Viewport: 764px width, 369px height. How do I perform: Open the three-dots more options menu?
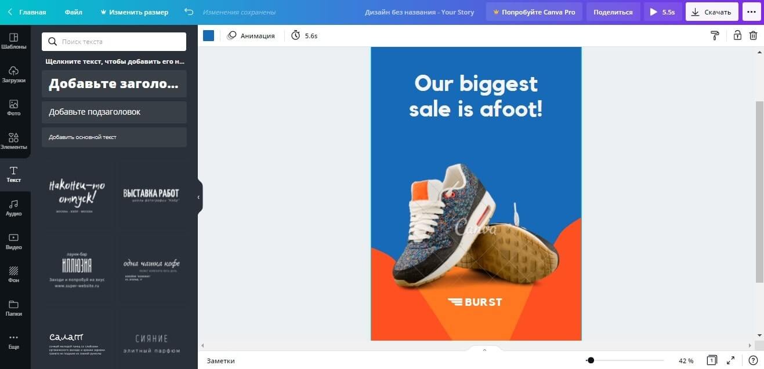[x=751, y=12]
